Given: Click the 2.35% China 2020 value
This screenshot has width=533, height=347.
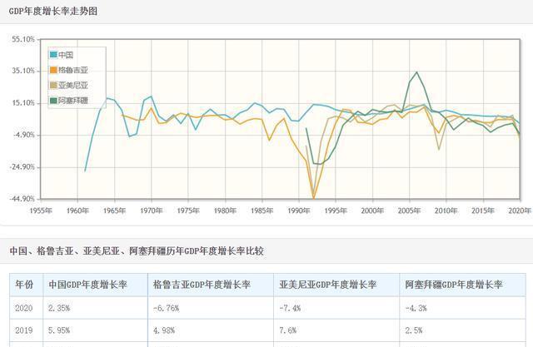Looking at the screenshot, I should pyautogui.click(x=59, y=308).
